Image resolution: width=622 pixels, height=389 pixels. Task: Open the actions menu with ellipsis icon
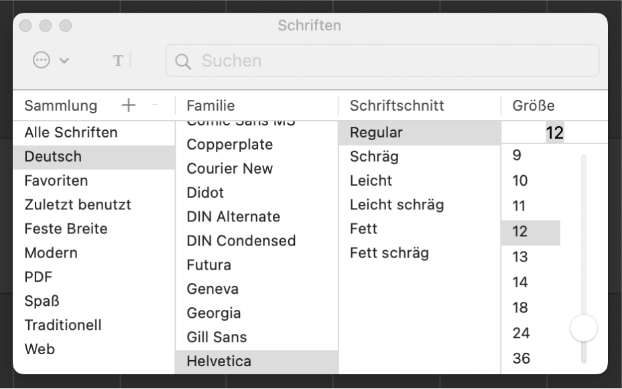(41, 60)
